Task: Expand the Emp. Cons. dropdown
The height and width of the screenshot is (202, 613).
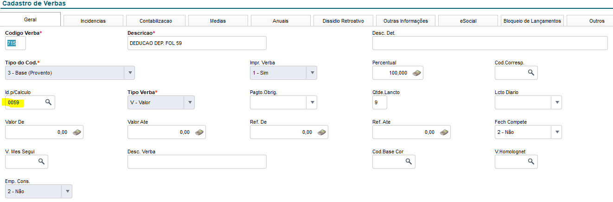Action: coord(67,191)
